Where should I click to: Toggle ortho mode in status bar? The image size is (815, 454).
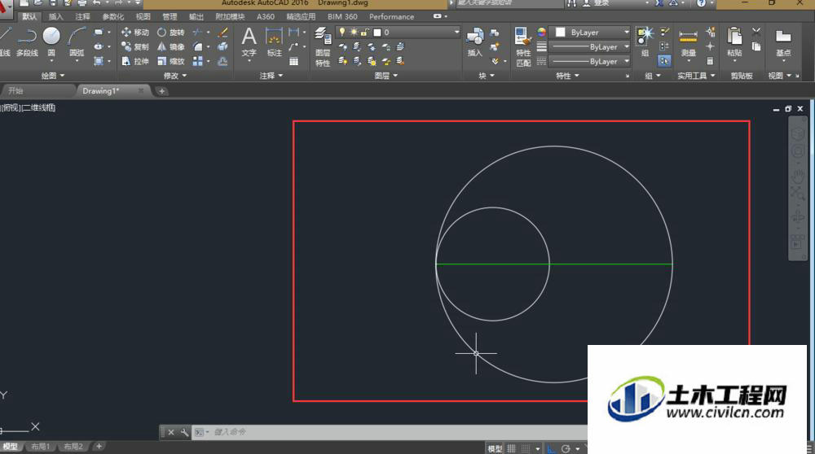tap(551, 449)
